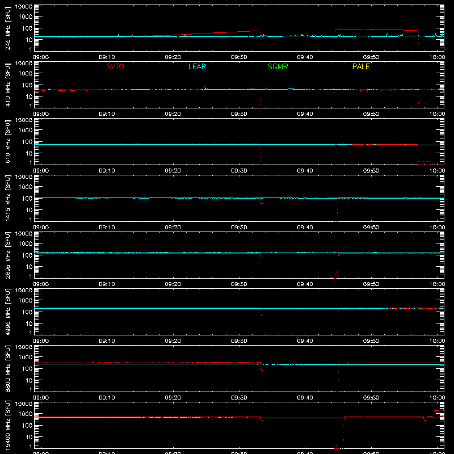Select the '15400 MHz [SFU]' axis title
The height and width of the screenshot is (454, 454).
tap(8, 425)
